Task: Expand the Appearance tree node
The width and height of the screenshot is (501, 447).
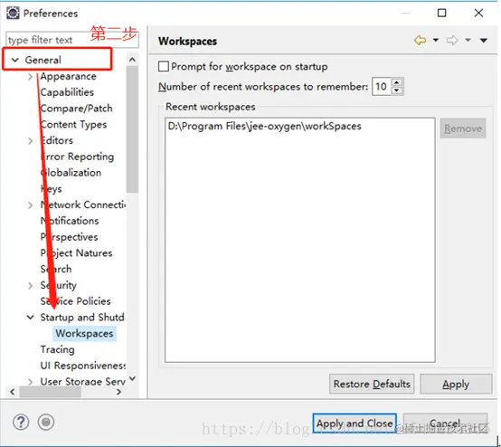Action: (31, 77)
